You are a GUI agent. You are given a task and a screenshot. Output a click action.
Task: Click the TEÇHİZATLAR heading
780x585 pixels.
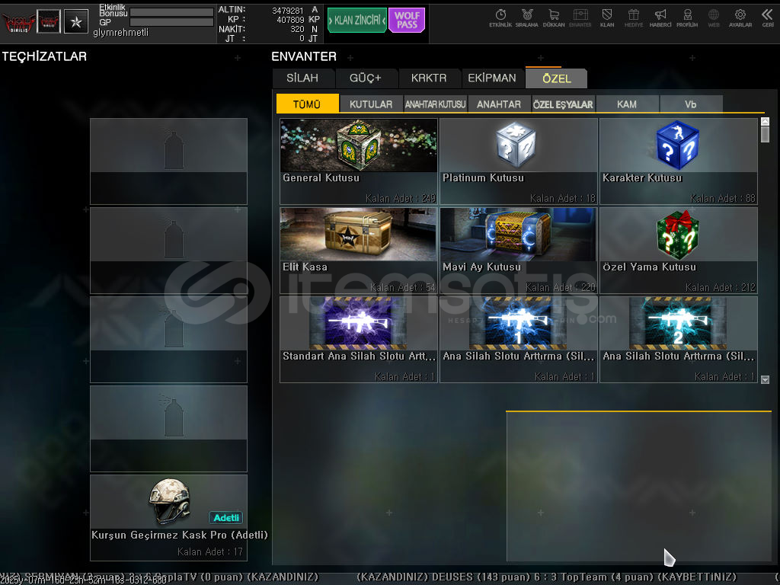[x=44, y=56]
